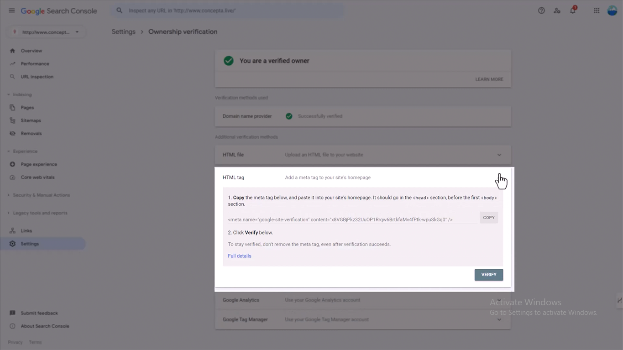Open the Full details link
The width and height of the screenshot is (623, 350).
240,256
